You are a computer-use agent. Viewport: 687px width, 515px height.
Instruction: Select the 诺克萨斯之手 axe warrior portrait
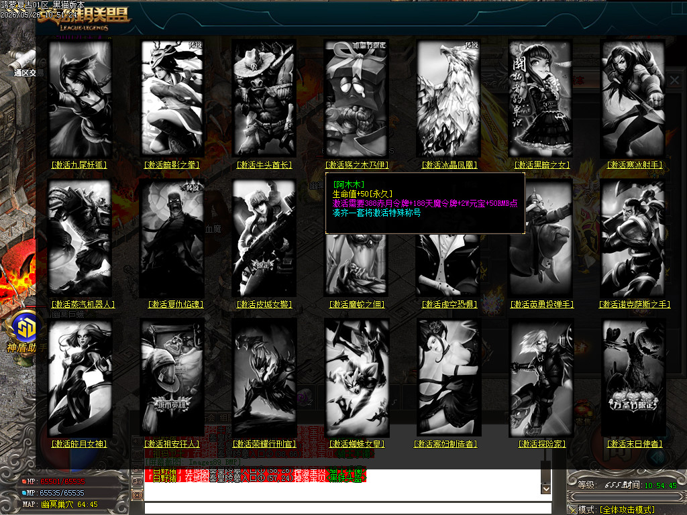633,239
